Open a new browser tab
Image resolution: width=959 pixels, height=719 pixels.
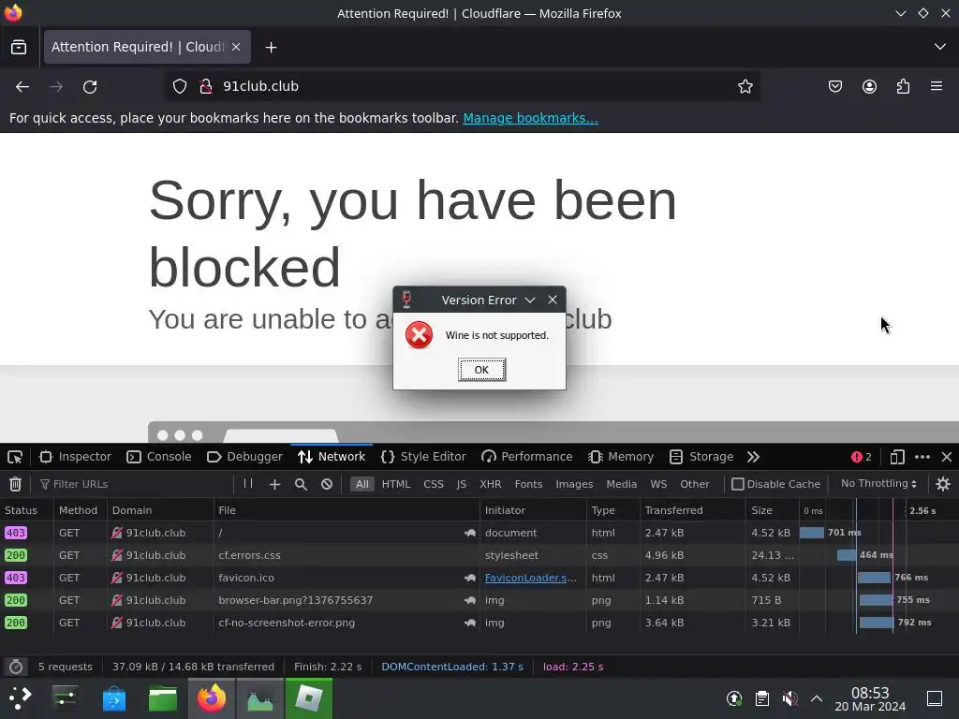[x=271, y=47]
